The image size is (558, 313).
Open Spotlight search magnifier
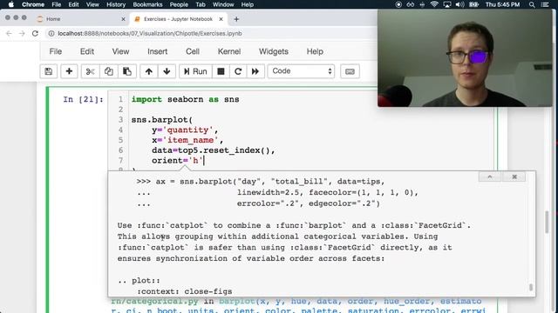pyautogui.click(x=532, y=4)
